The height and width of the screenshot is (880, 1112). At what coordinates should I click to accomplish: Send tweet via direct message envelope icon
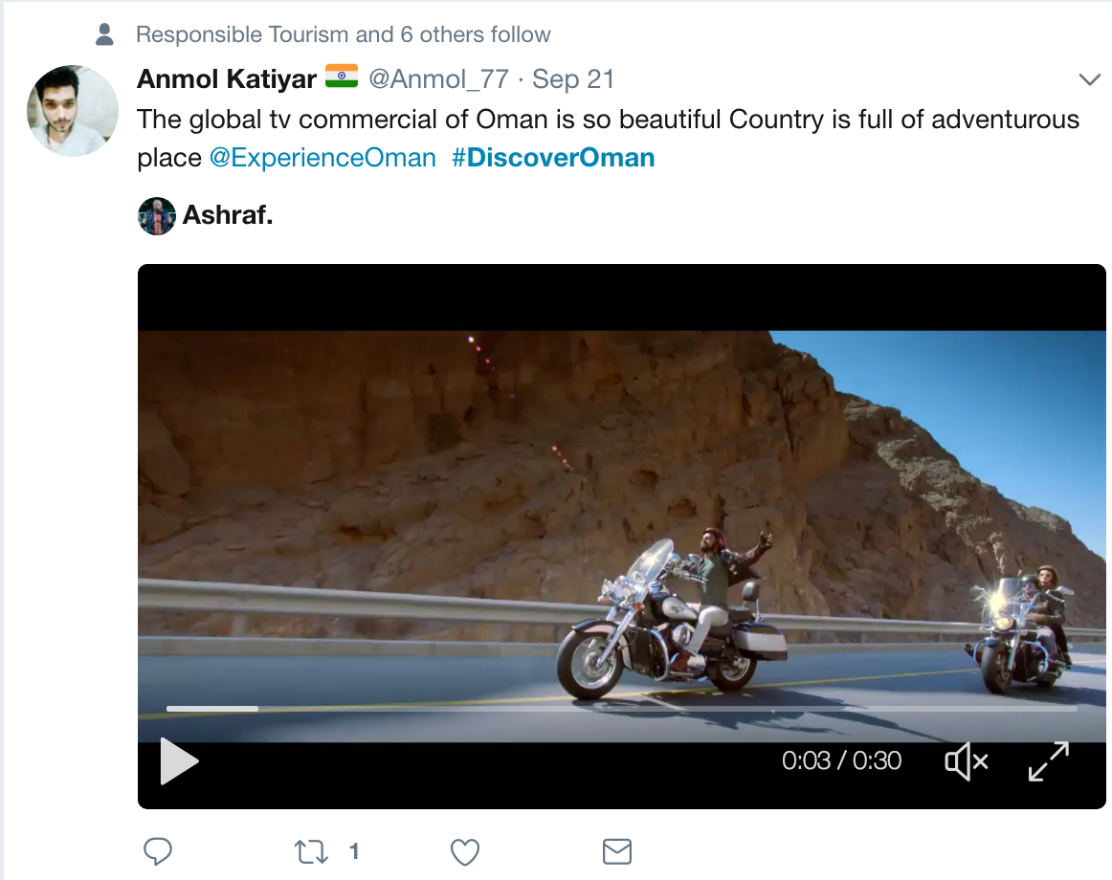tap(617, 851)
